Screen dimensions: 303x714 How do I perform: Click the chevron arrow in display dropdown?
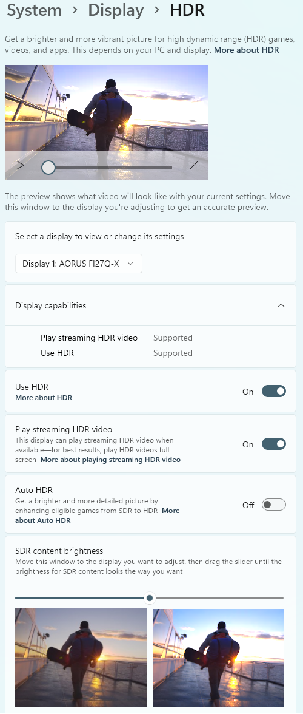(x=130, y=263)
